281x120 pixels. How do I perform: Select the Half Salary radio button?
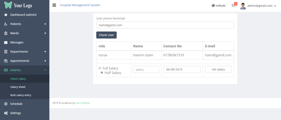point(102,73)
